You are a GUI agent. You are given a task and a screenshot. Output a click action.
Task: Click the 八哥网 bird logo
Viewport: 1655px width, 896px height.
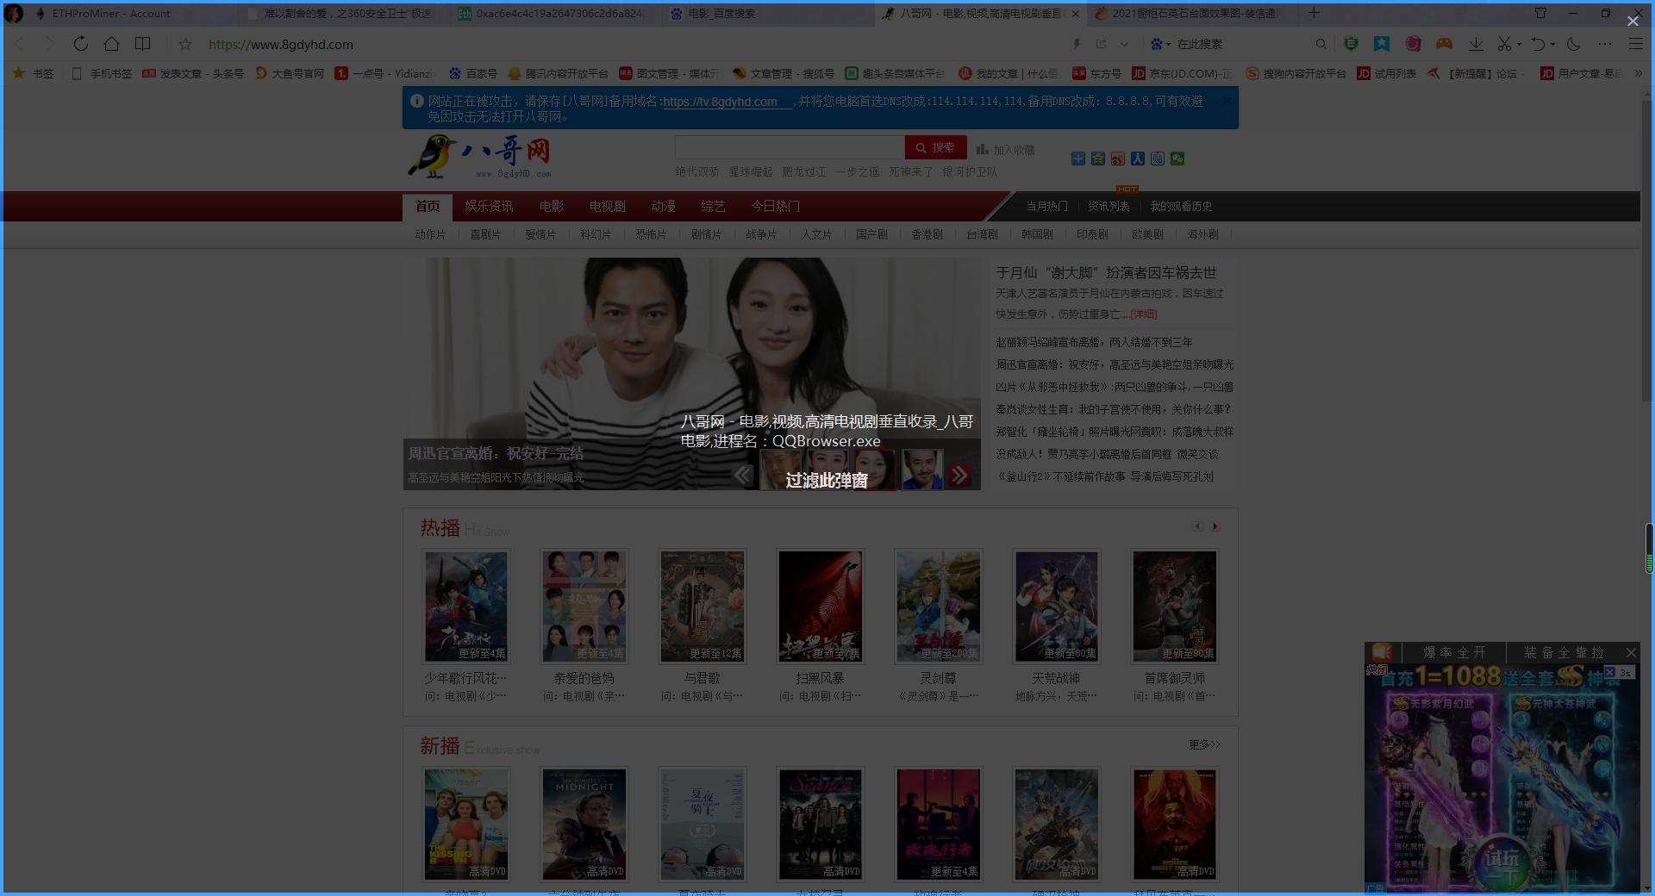pos(479,155)
